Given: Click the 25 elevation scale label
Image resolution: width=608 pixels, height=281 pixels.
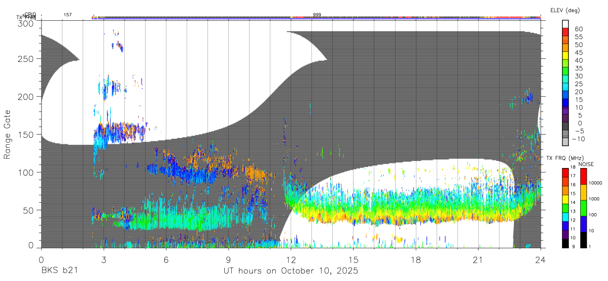Looking at the screenshot, I should pos(579,84).
